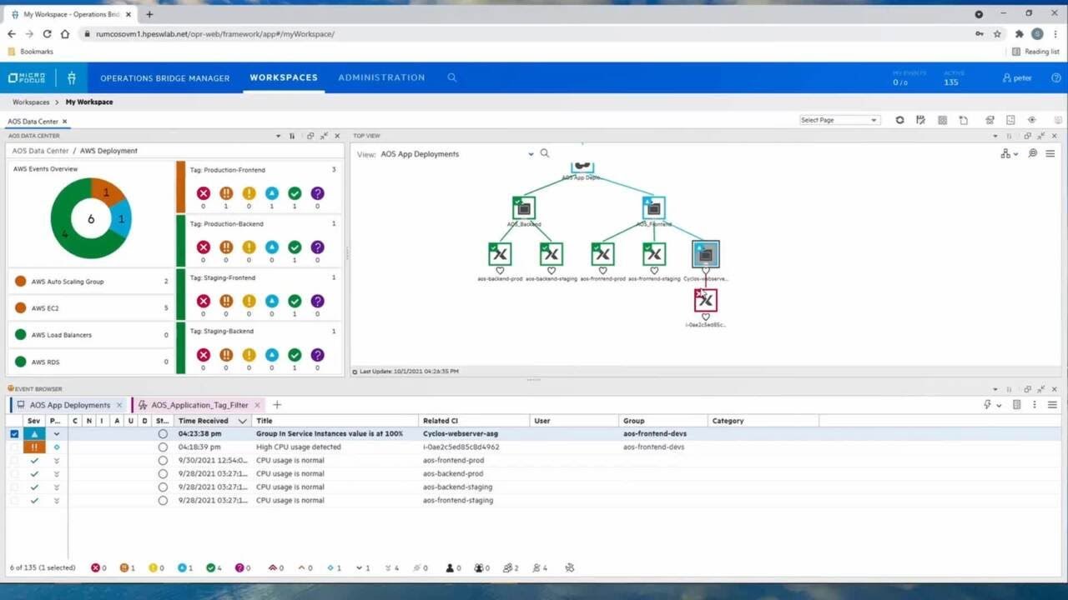
Task: Click the state circle for the High CPU usage event
Action: tap(163, 447)
